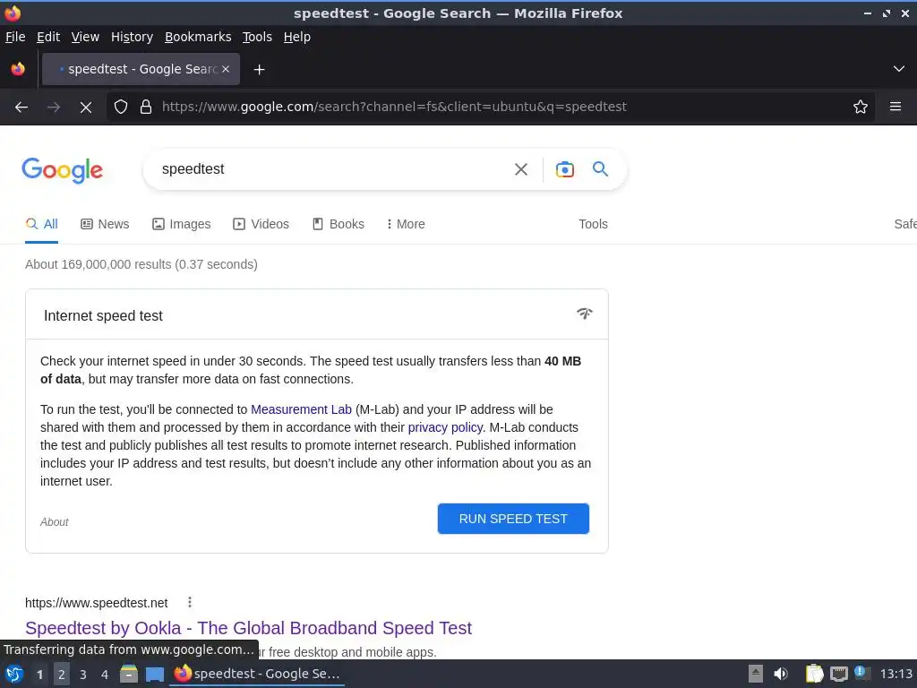Click the removable media eject tray icon
The image size is (917, 688).
click(x=756, y=674)
